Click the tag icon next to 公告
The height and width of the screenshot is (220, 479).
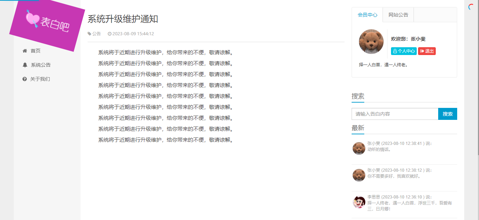pyautogui.click(x=89, y=34)
